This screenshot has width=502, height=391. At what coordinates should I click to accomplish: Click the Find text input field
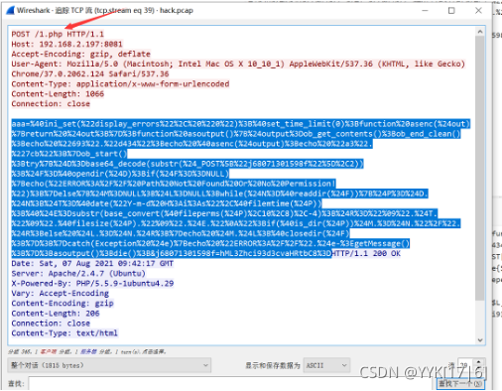(x=231, y=384)
